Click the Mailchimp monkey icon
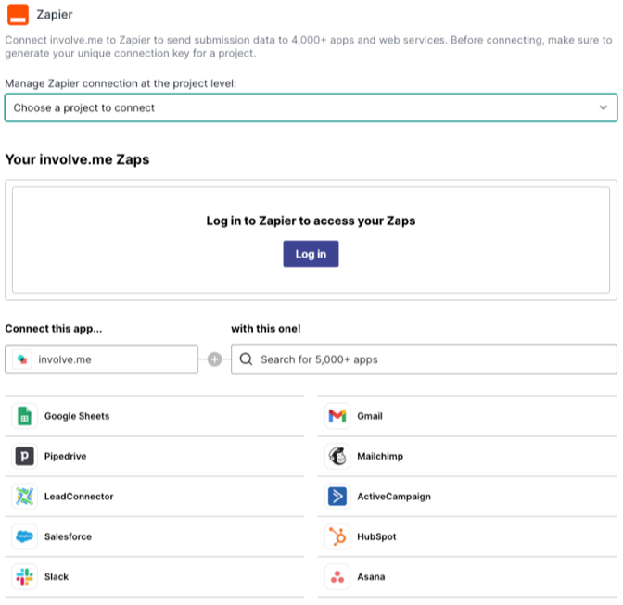623x605 pixels. click(337, 456)
